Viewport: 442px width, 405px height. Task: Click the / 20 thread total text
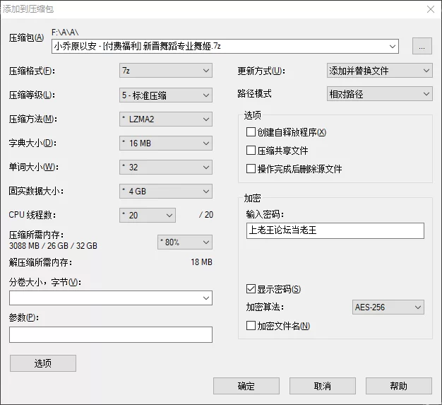pos(206,215)
